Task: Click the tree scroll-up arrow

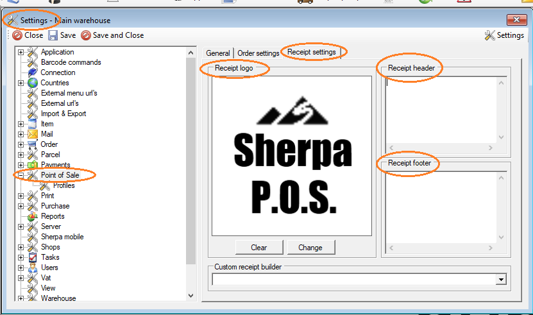Action: (x=190, y=53)
